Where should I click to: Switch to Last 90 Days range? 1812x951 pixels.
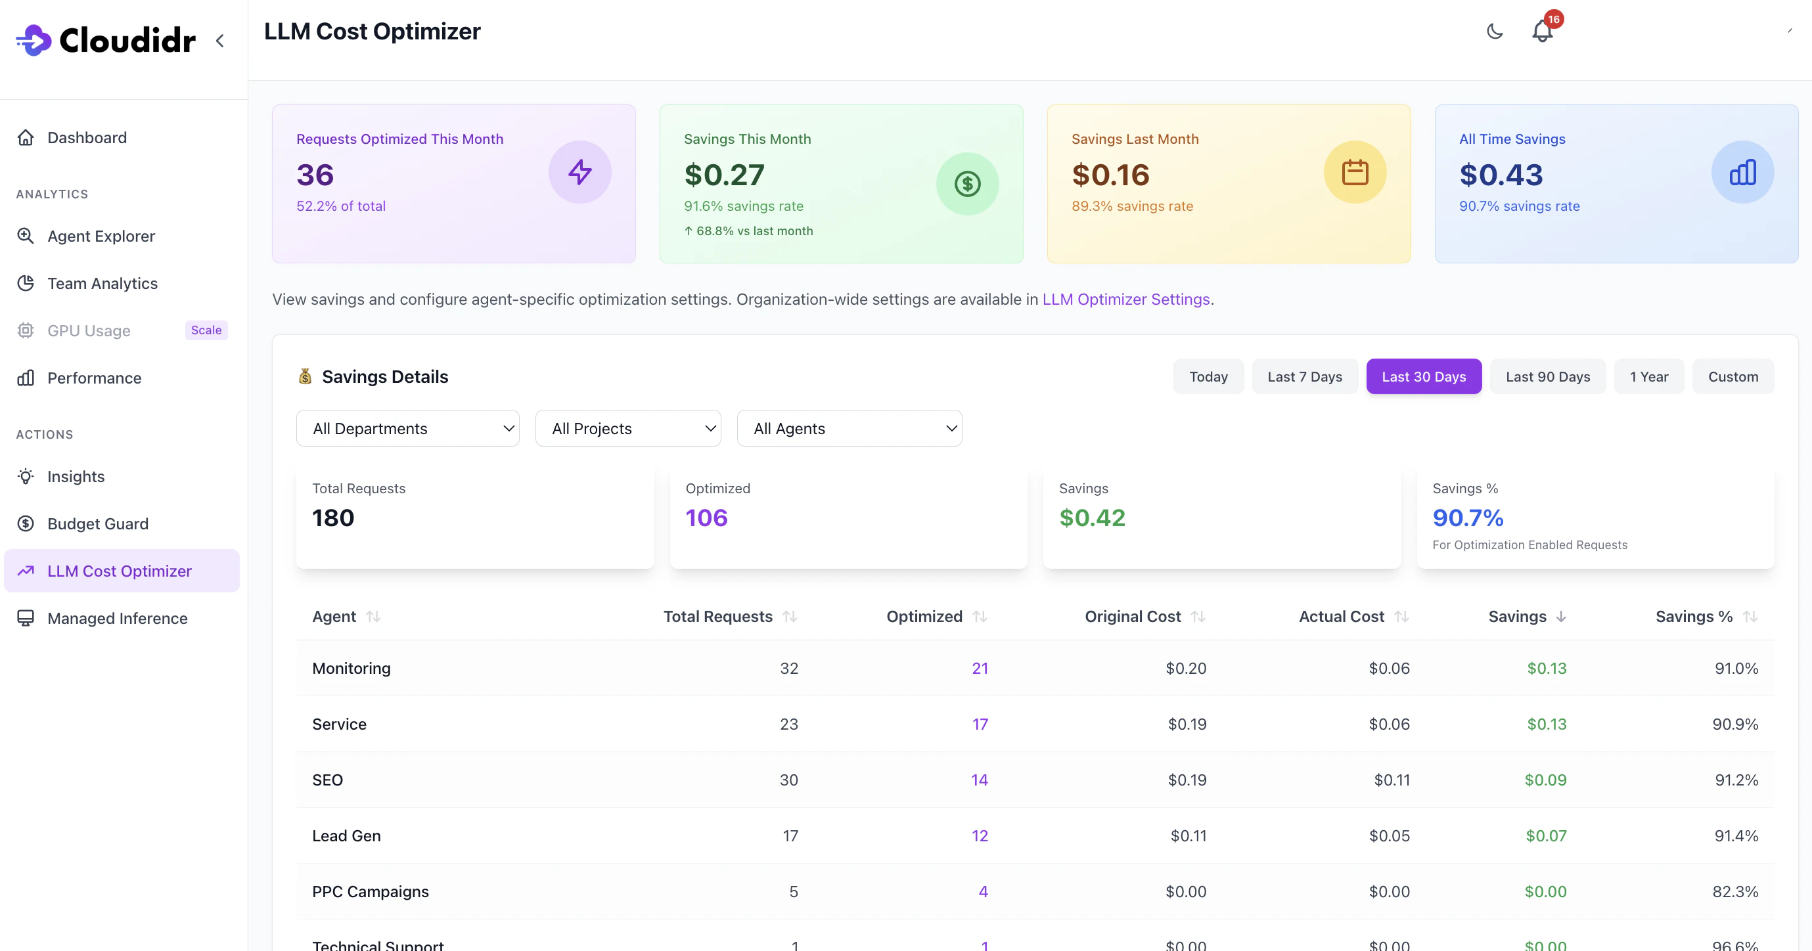coord(1547,377)
